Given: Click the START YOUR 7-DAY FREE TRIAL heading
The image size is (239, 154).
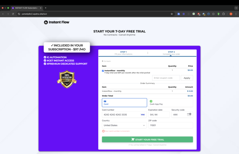Looking at the screenshot, I should [119, 31].
